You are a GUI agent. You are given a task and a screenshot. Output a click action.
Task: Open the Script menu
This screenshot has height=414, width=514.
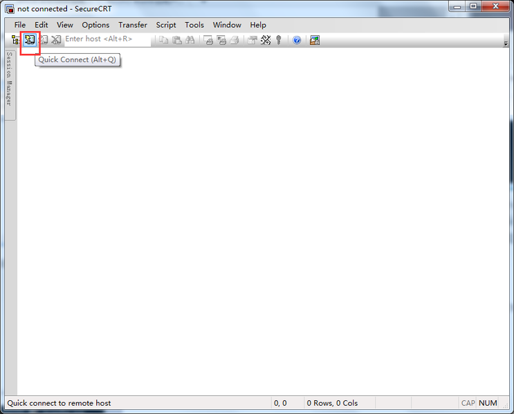(166, 25)
